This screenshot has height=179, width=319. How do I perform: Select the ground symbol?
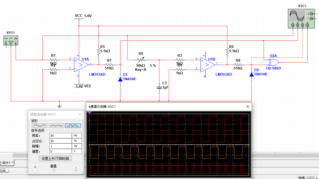point(59,106)
